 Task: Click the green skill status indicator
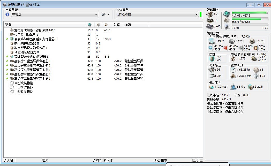tap(200, 14)
